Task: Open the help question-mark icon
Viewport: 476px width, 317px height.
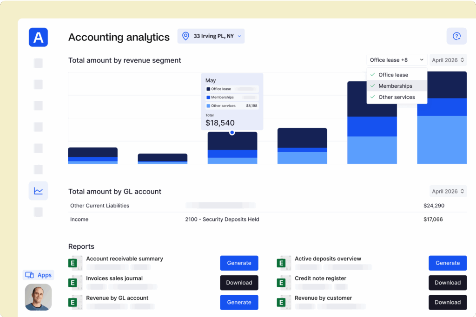Action: tap(456, 36)
